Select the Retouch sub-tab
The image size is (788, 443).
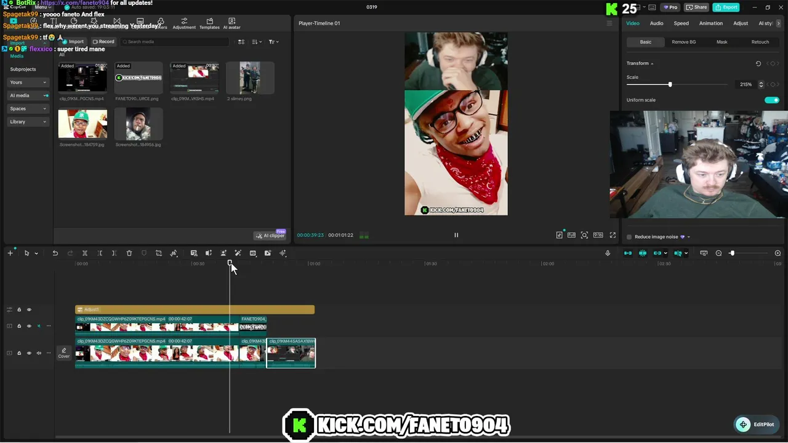pos(760,42)
